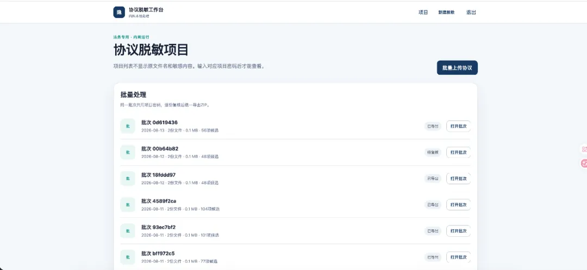587x270 pixels.
Task: Open batch 00b64b82 with 打开批次
Action: tap(458, 152)
